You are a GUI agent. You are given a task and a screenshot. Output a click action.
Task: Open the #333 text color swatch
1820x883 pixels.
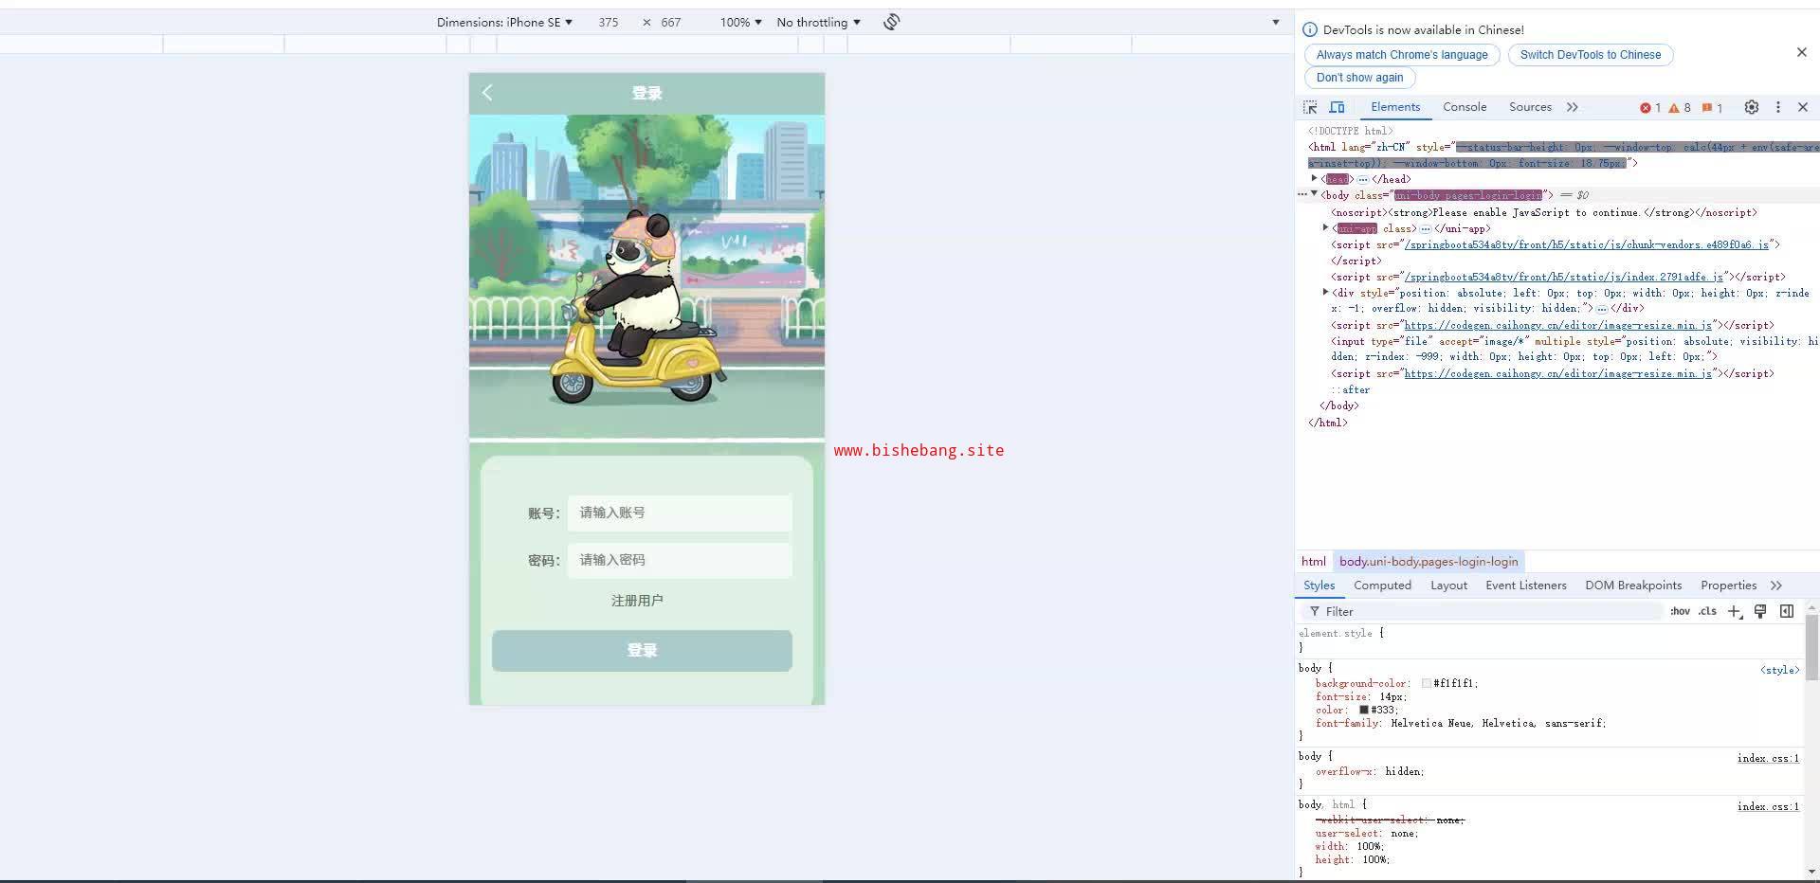[x=1364, y=710]
